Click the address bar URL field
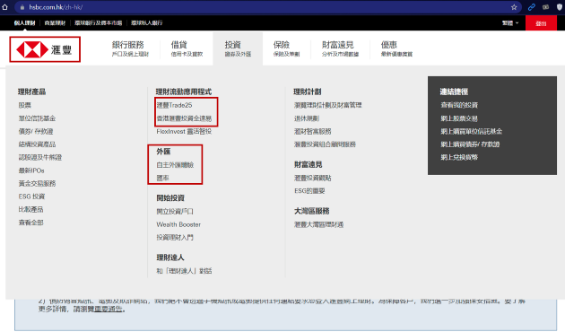565x332 pixels. tap(266, 7)
